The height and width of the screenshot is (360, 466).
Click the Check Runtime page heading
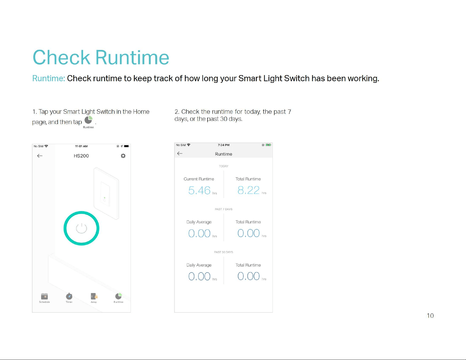click(101, 57)
